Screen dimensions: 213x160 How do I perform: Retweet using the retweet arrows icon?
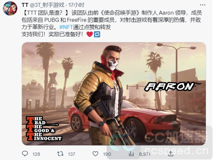[60, 154]
